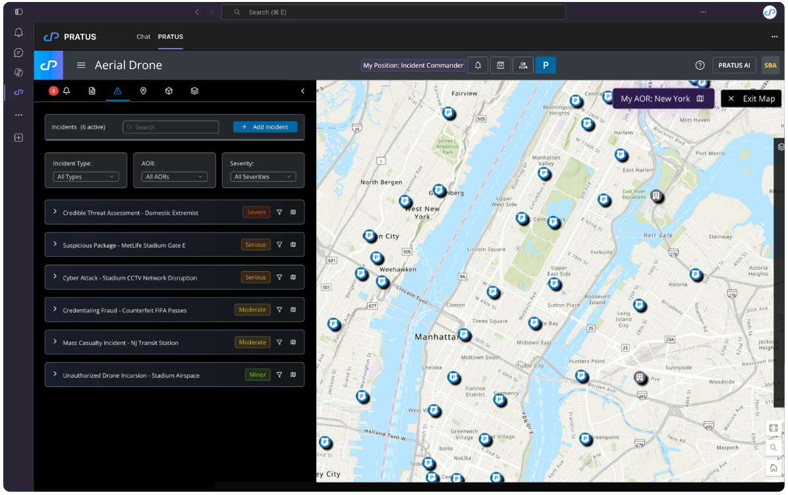This screenshot has height=495, width=788.
Task: Open the AOR All AORs dropdown
Action: click(x=175, y=176)
